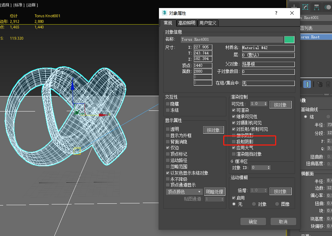This screenshot has width=332, height=236.
Task: Enable the highlighted 投射阴影 checkbox
Action: tap(234, 141)
